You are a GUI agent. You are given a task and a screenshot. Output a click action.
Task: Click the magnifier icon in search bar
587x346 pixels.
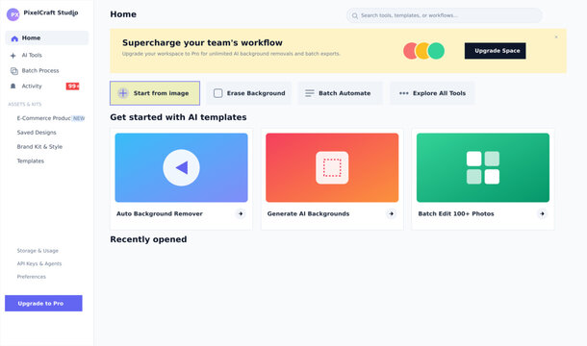354,15
